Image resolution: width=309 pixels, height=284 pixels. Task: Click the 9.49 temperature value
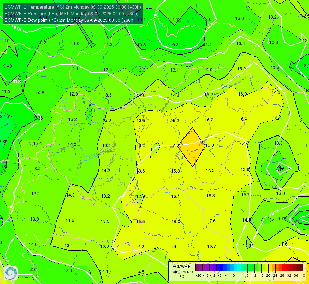pos(8,66)
